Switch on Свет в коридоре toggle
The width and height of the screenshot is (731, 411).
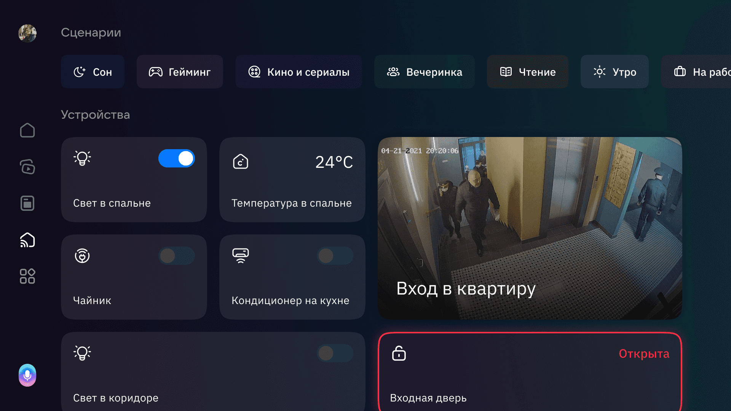click(x=335, y=353)
